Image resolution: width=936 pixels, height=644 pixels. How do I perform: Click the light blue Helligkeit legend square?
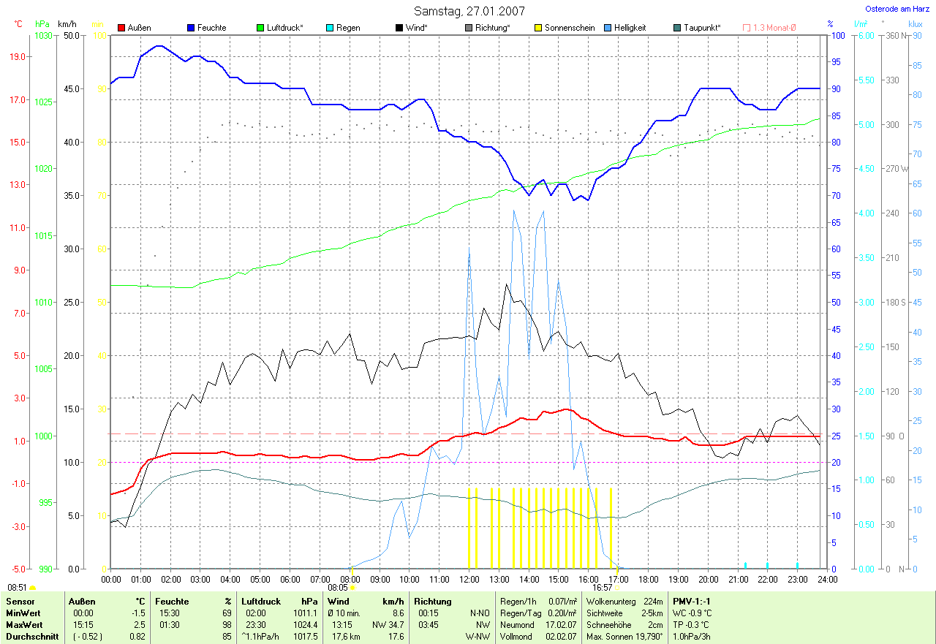608,28
